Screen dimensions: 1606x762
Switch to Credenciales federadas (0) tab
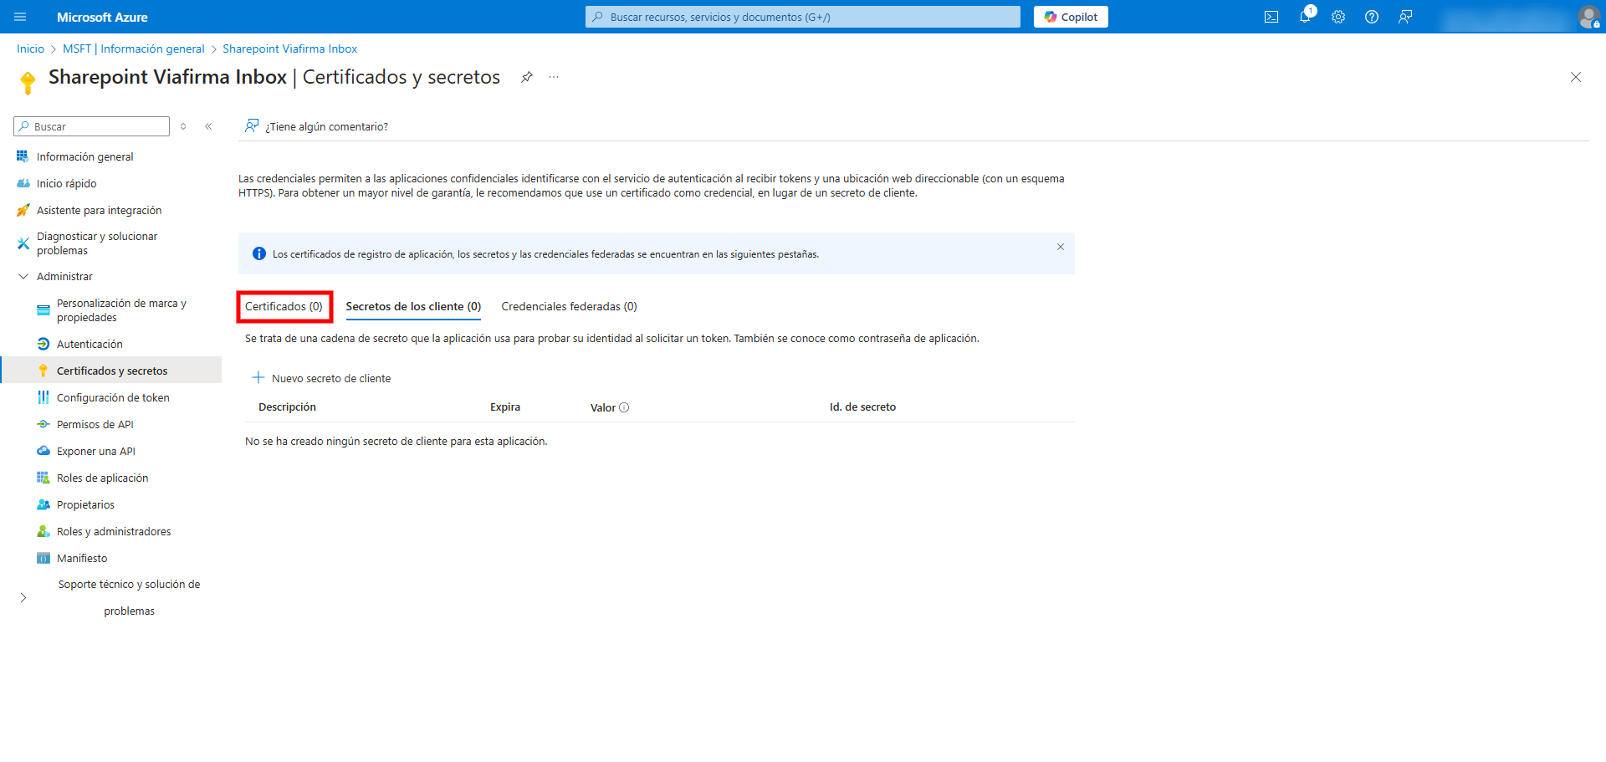[569, 306]
